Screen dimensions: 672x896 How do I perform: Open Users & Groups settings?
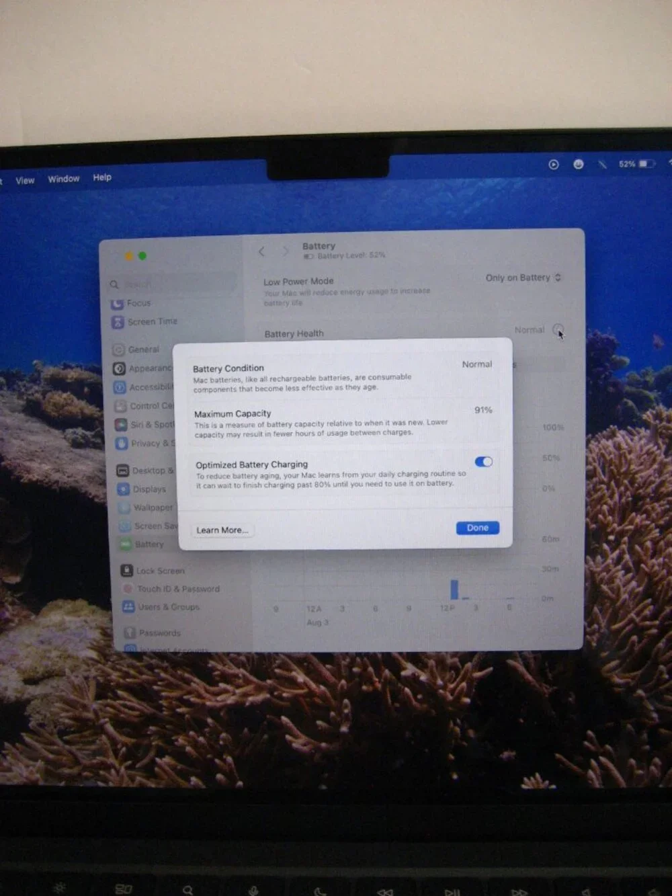coord(161,607)
